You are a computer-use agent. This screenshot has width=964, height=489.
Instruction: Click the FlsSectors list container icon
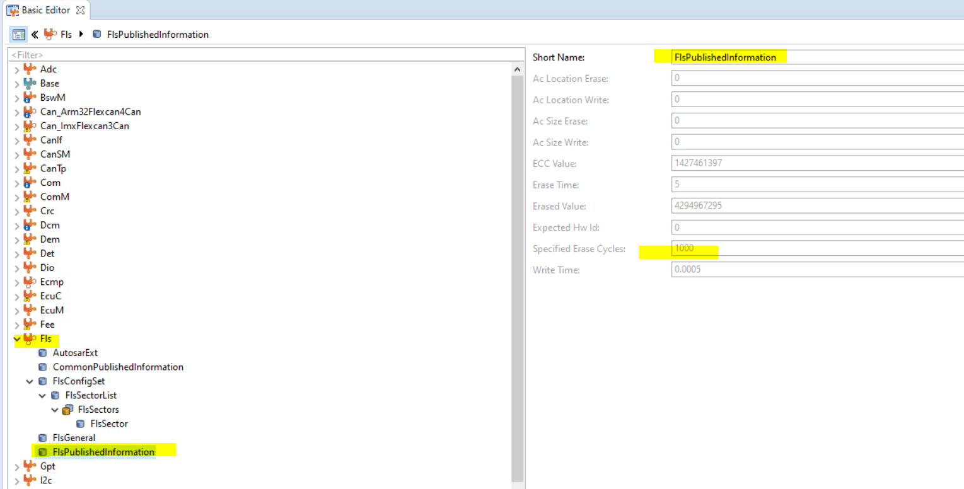[x=67, y=410]
